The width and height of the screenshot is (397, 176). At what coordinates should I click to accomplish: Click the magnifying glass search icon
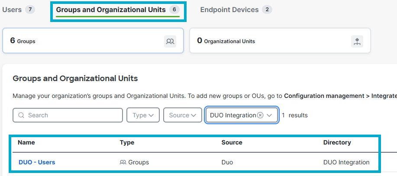click(22, 115)
